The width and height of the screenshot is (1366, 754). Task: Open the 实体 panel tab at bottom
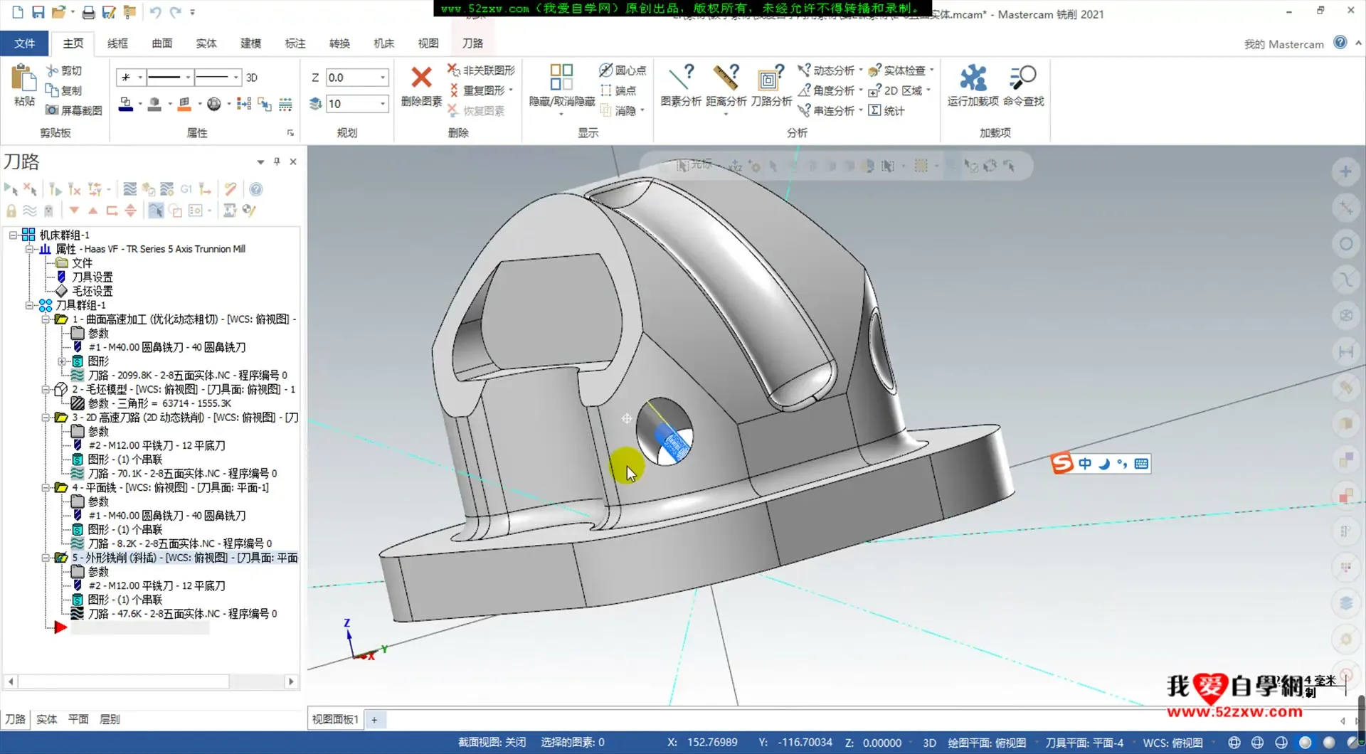47,719
